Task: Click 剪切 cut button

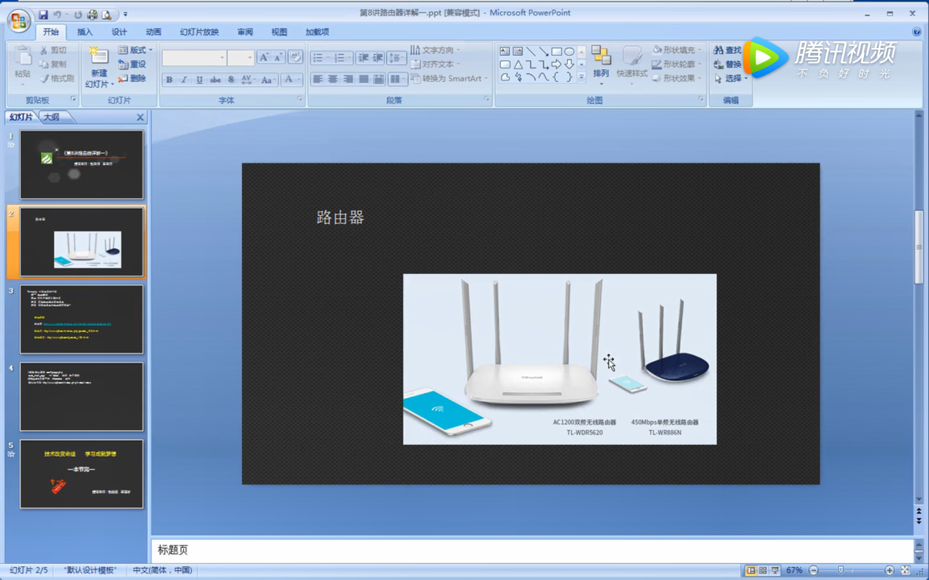Action: coord(53,50)
